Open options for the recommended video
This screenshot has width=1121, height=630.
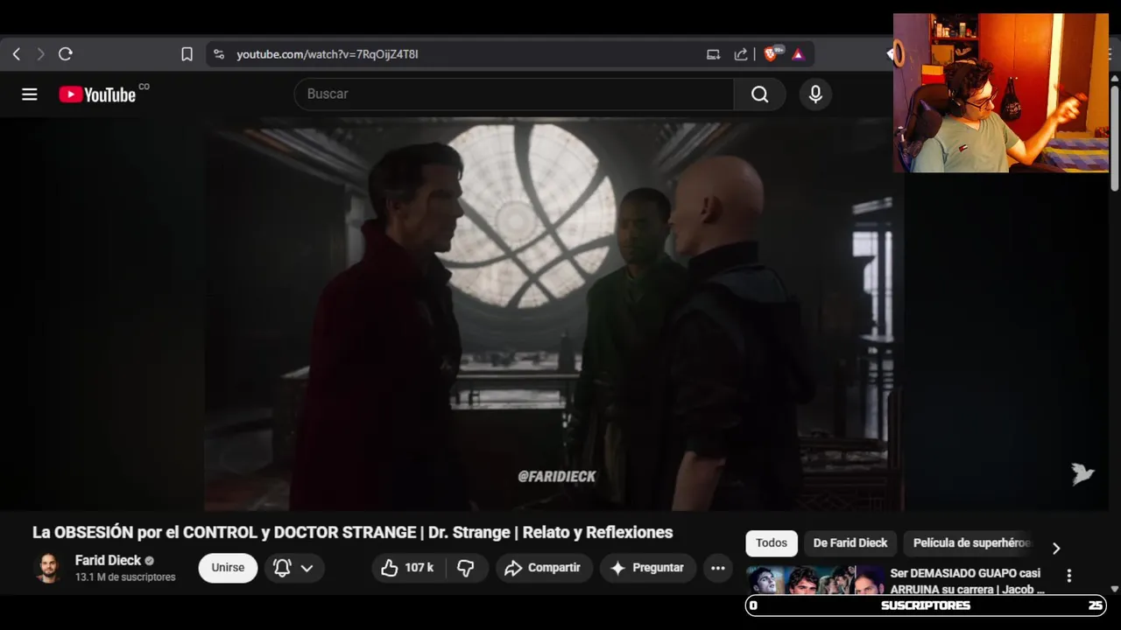1068,576
